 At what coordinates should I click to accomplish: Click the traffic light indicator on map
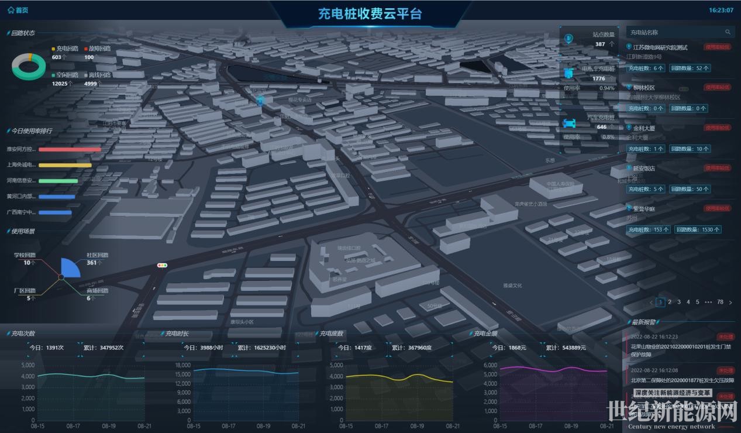pos(162,266)
